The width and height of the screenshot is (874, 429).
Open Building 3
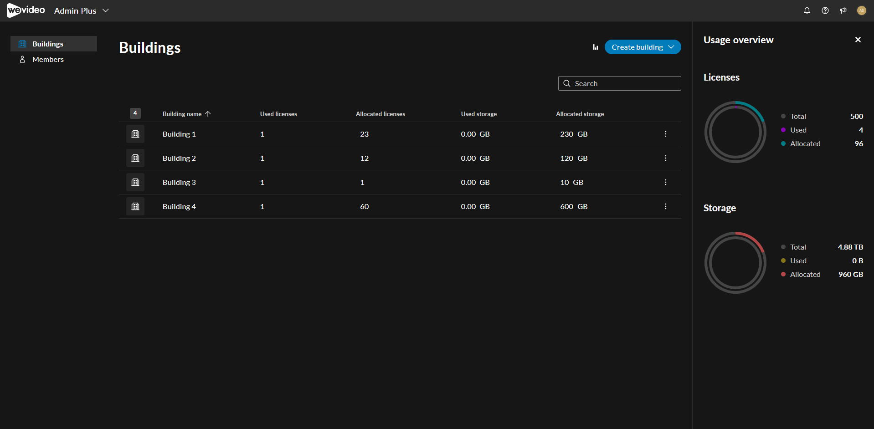[x=179, y=182]
